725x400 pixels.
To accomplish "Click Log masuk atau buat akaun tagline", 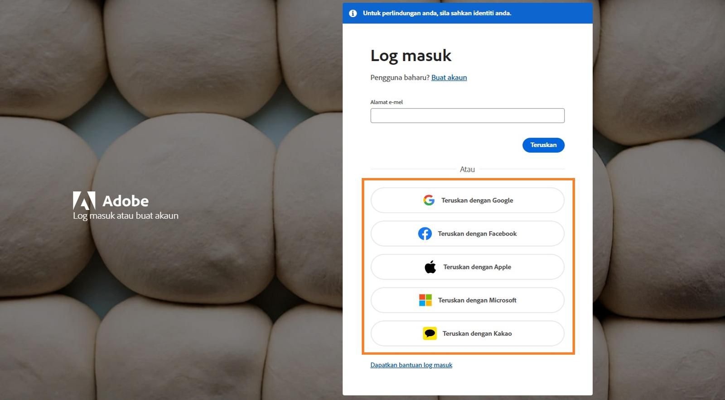I will pyautogui.click(x=126, y=216).
